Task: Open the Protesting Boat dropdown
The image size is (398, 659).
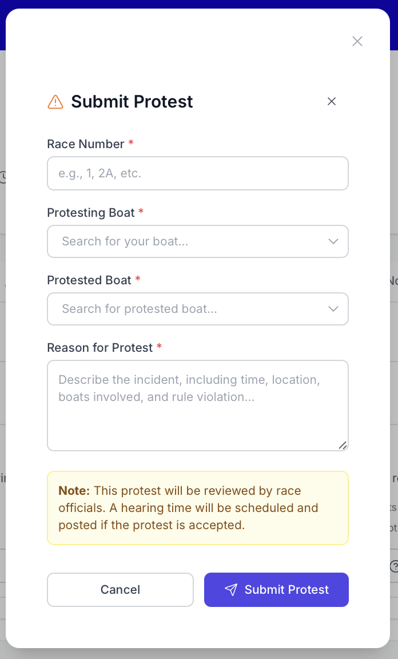Action: [x=198, y=241]
